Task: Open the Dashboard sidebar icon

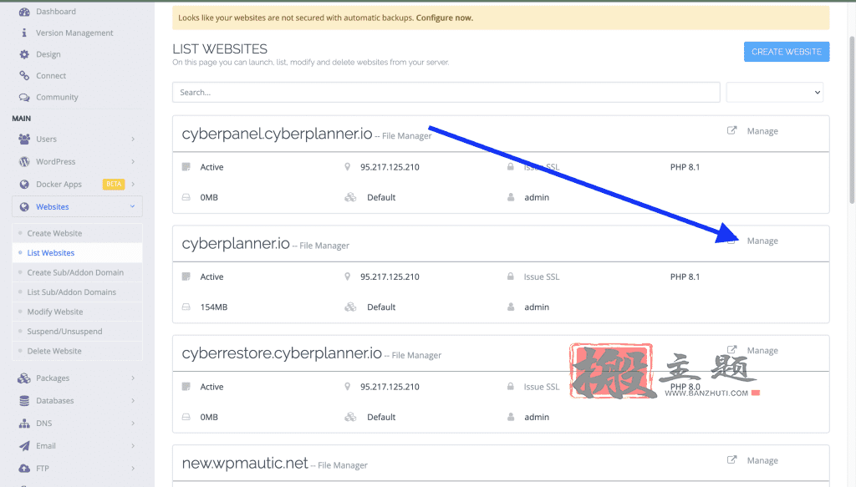Action: tap(24, 12)
